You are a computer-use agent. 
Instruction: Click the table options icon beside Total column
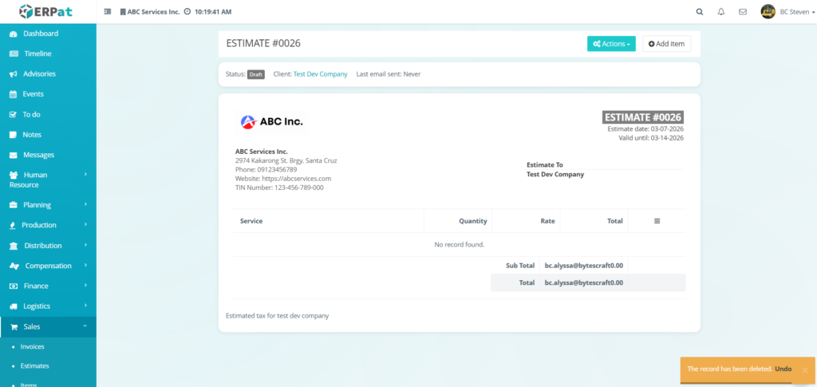(657, 221)
